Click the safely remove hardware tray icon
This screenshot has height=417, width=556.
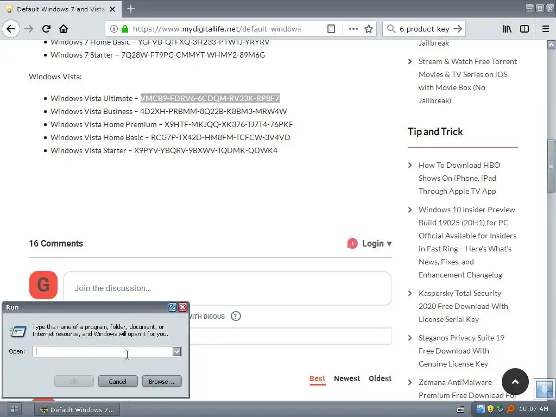[500, 409]
